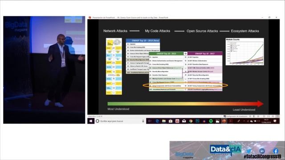Image resolution: width=285 pixels, height=160 pixels.
Task: Open the Action Center notifications icon
Action: tap(275, 121)
